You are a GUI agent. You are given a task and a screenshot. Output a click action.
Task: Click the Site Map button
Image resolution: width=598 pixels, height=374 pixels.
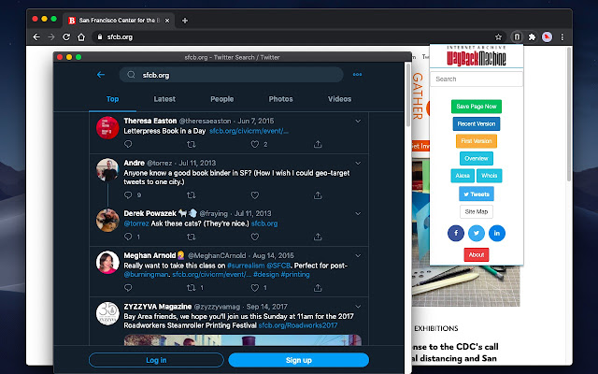coord(477,211)
